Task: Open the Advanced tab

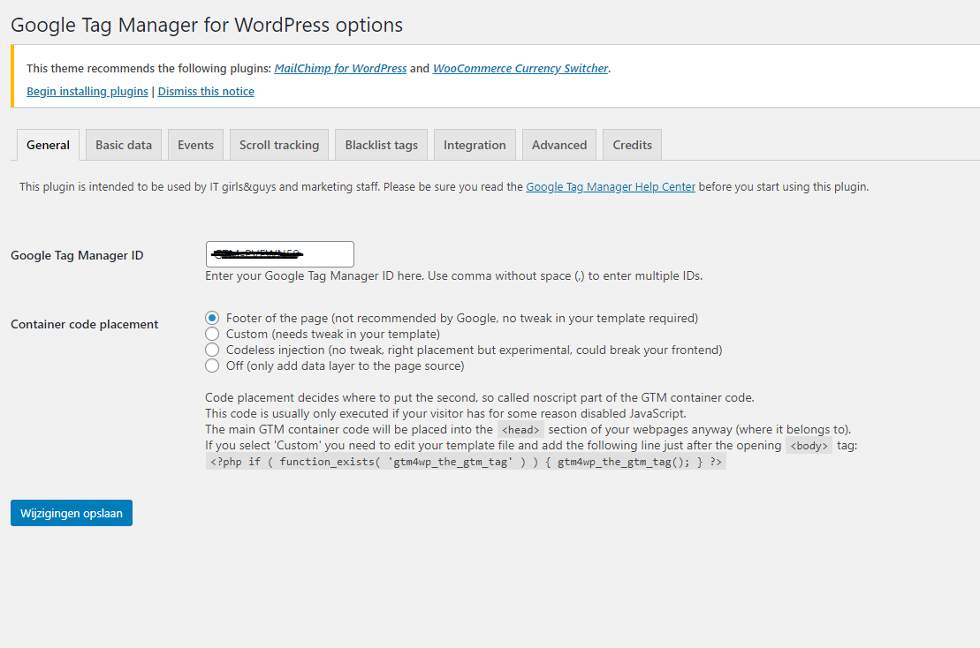Action: point(559,145)
